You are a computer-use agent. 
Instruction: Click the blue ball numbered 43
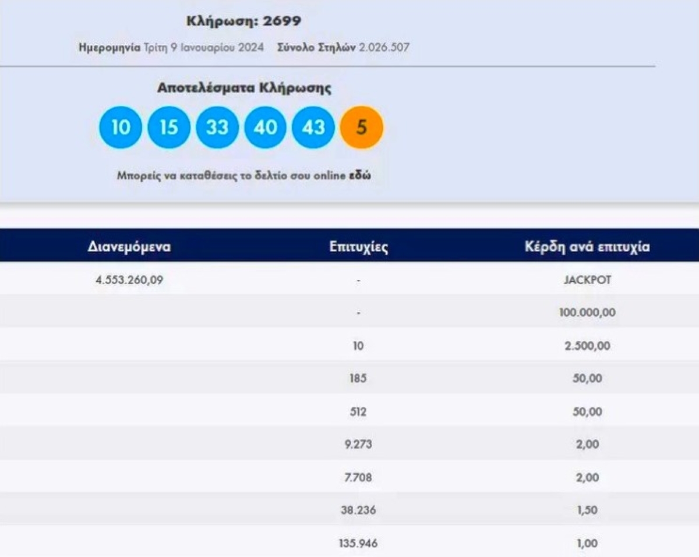coord(313,127)
